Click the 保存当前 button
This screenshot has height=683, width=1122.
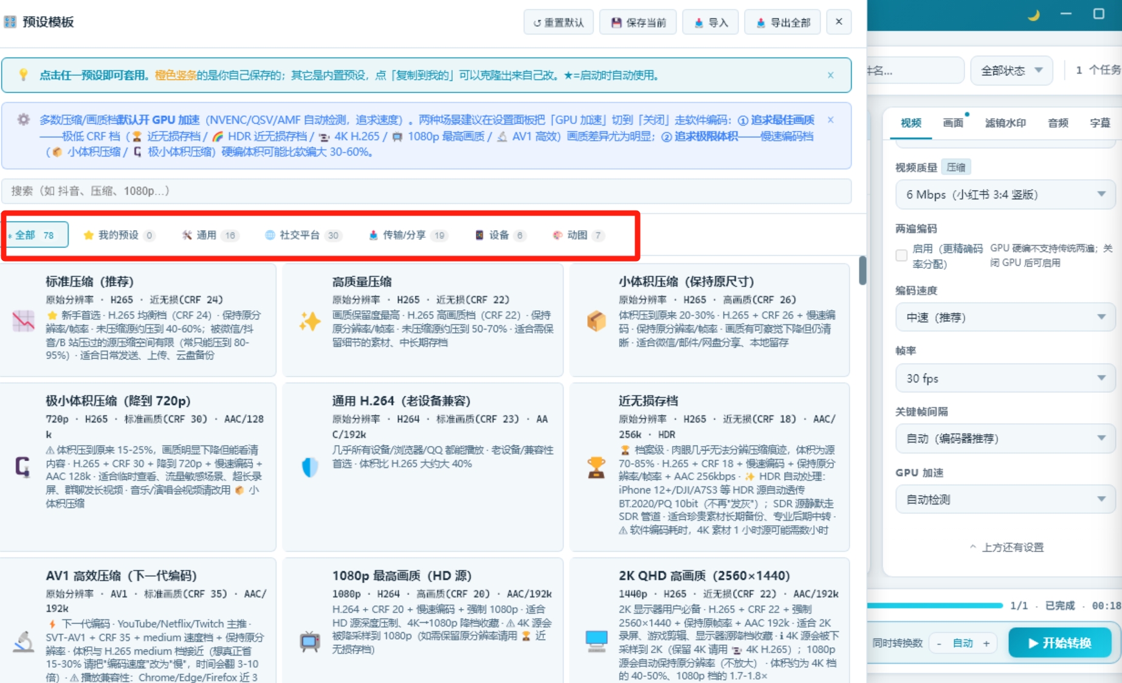638,22
